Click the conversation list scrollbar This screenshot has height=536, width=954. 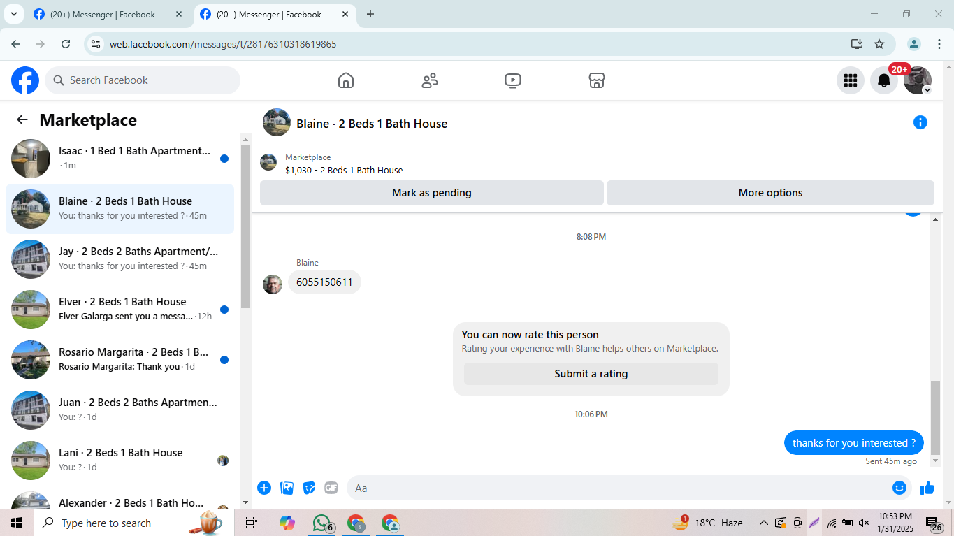pos(245,227)
